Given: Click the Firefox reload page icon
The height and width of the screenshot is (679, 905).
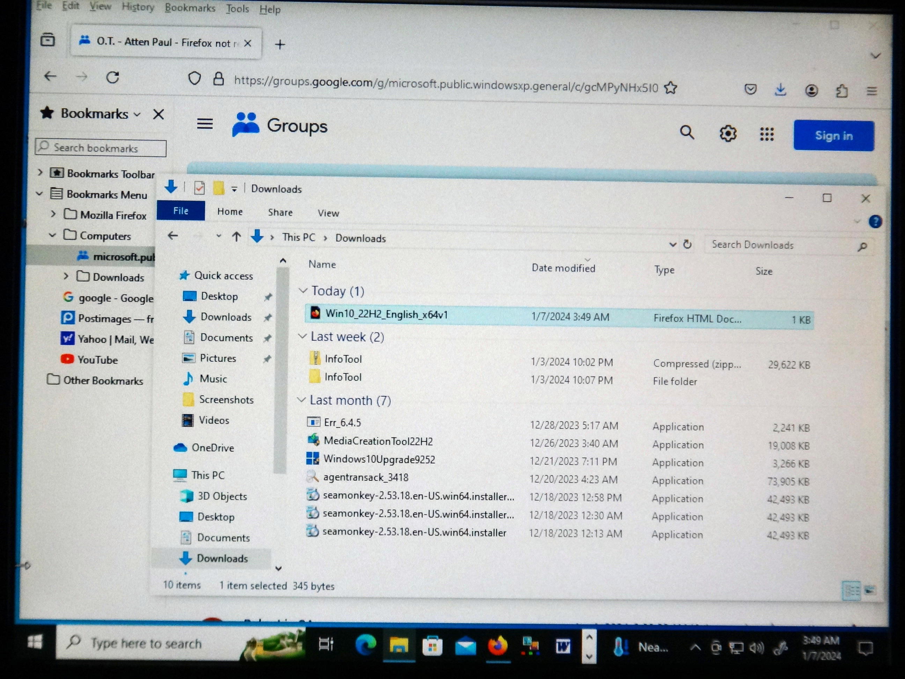Looking at the screenshot, I should 112,77.
